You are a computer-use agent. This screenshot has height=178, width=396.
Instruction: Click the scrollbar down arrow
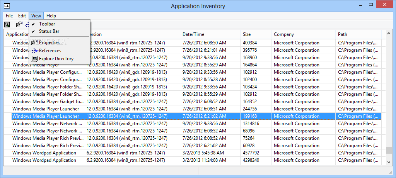tap(389, 162)
